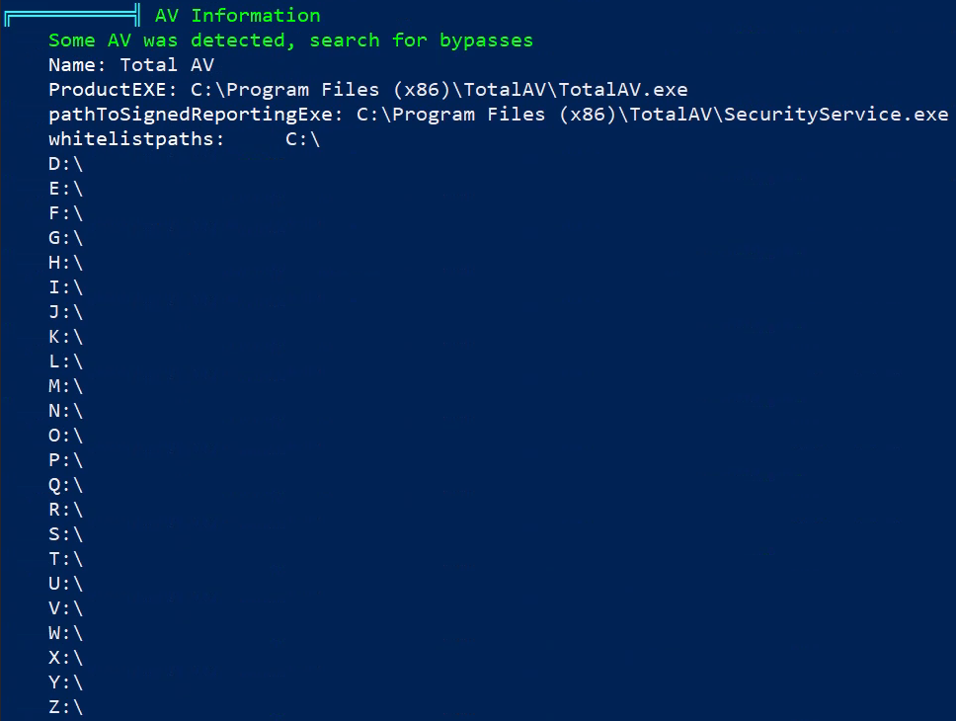
Task: Click the green AV detected warning line
Action: point(290,40)
